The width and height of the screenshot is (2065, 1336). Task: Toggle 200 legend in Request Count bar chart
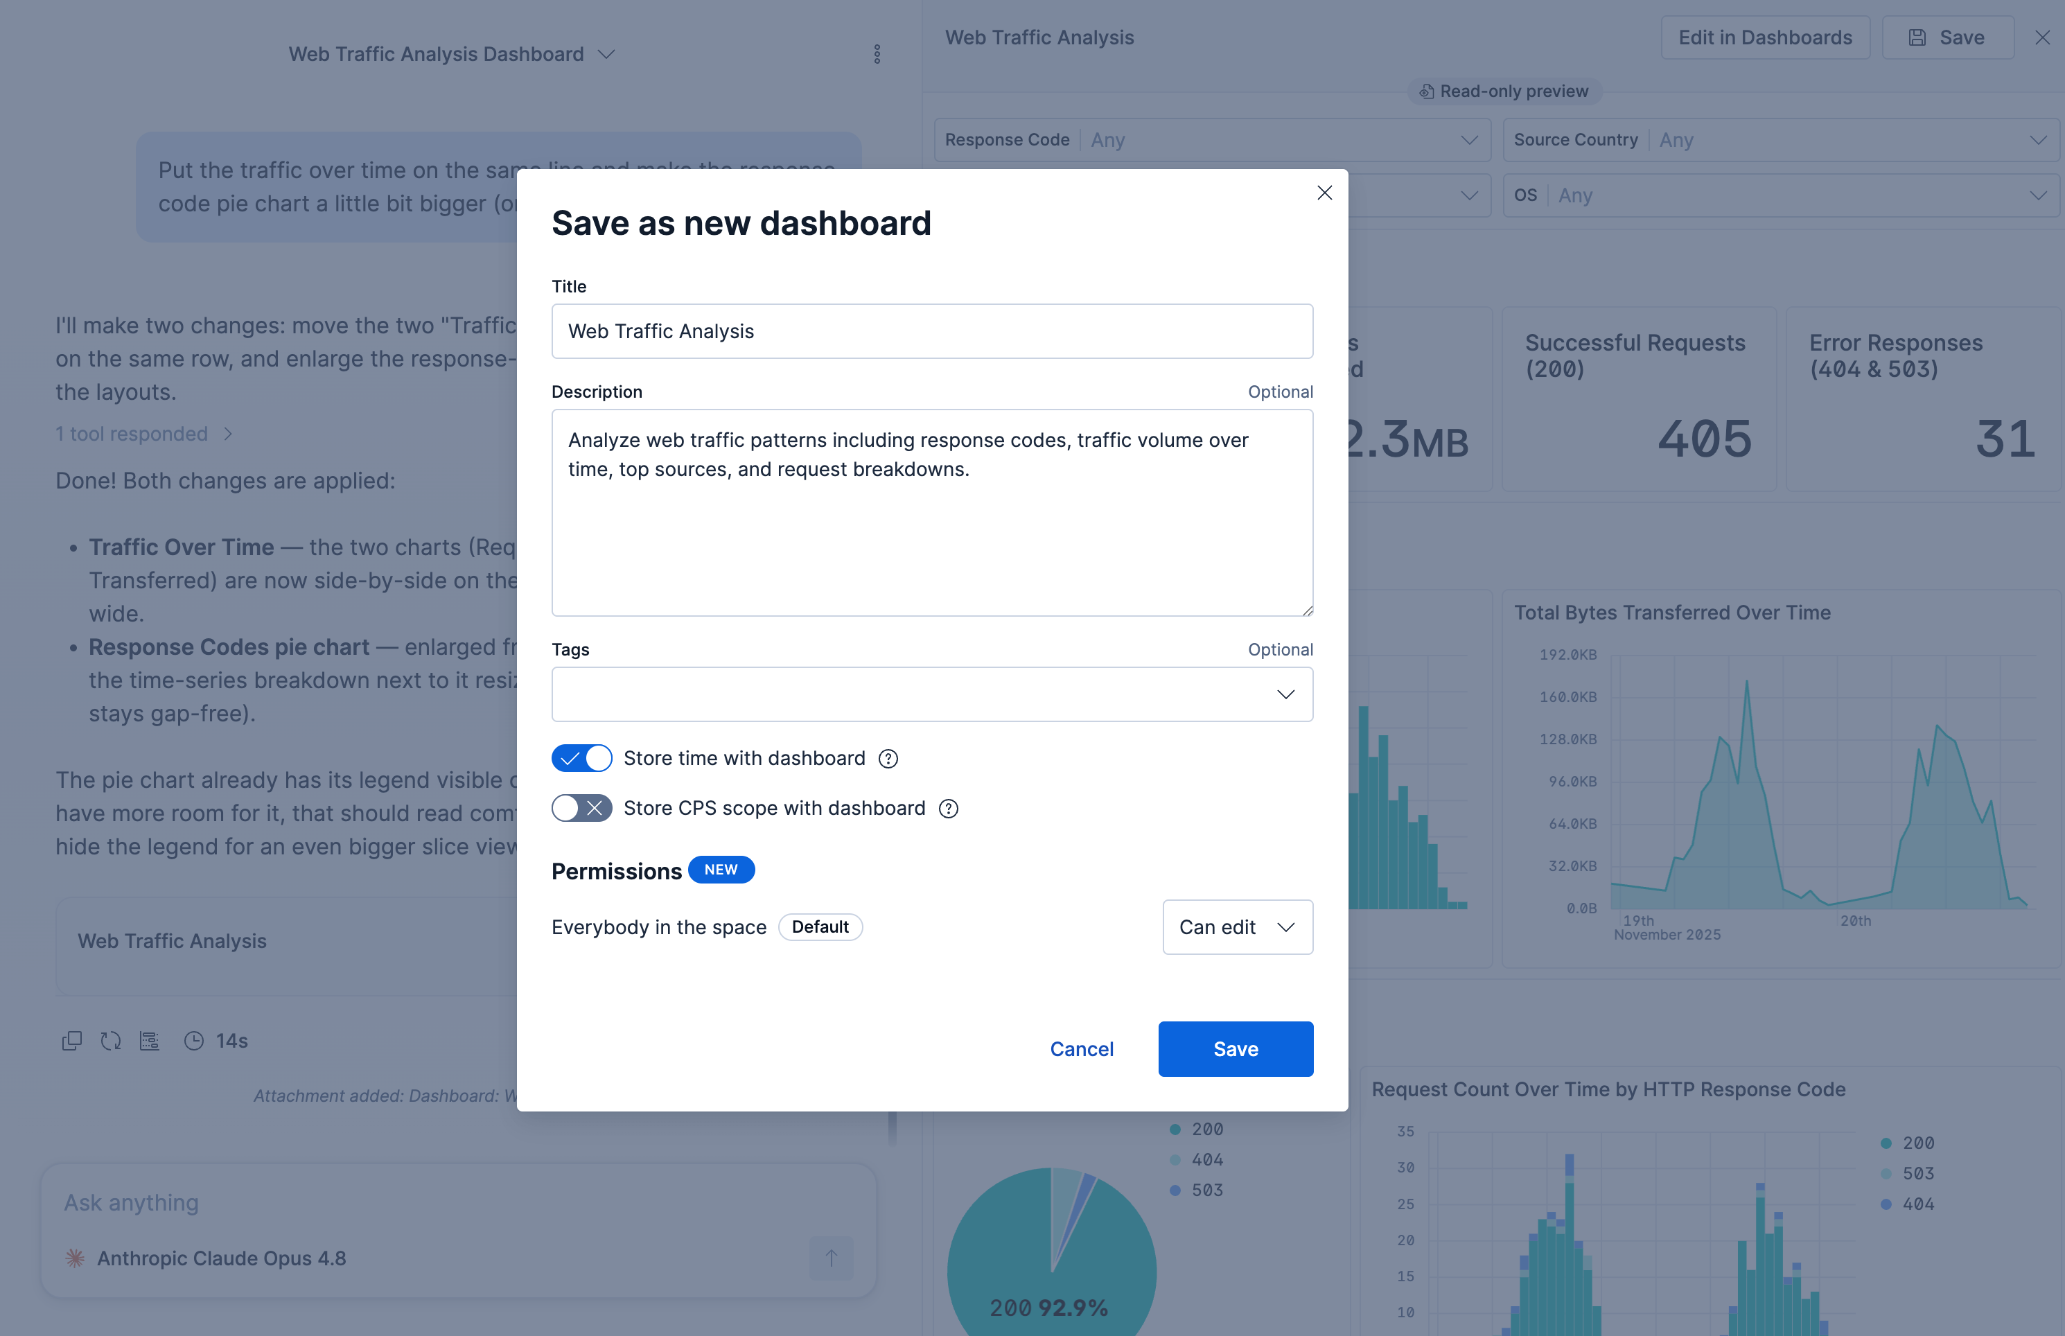pyautogui.click(x=1907, y=1143)
